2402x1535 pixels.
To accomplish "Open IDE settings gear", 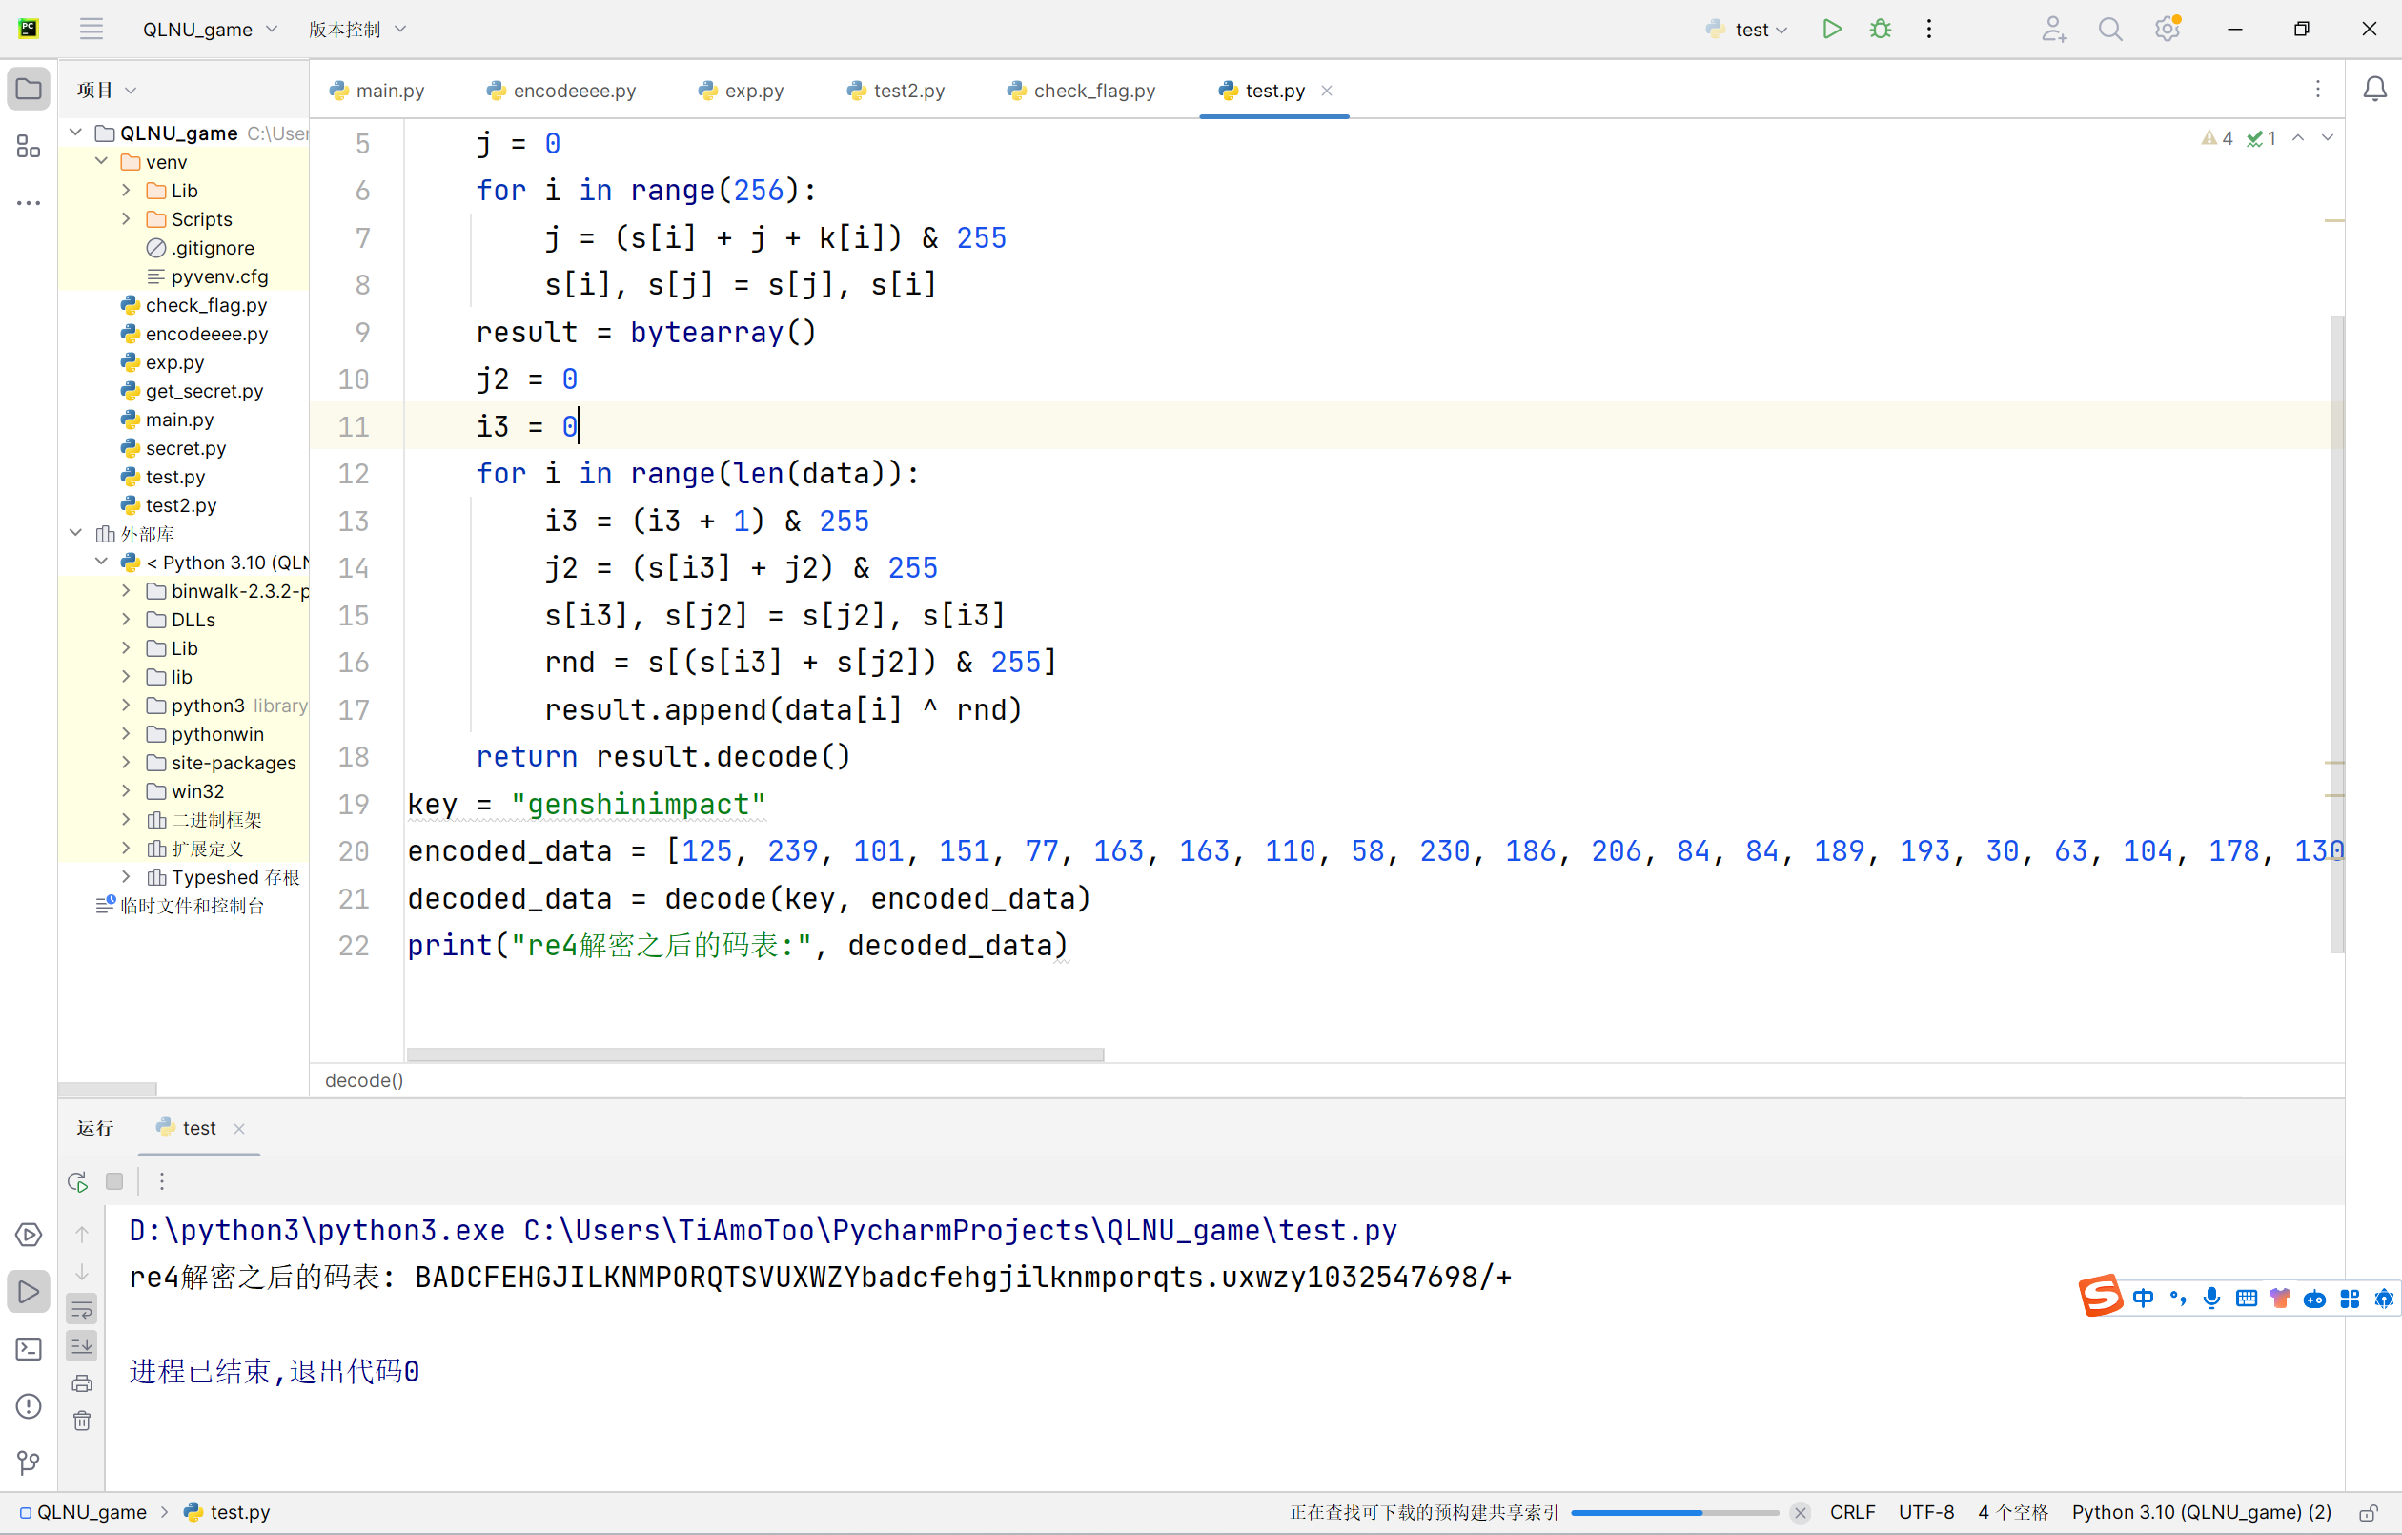I will (2167, 29).
